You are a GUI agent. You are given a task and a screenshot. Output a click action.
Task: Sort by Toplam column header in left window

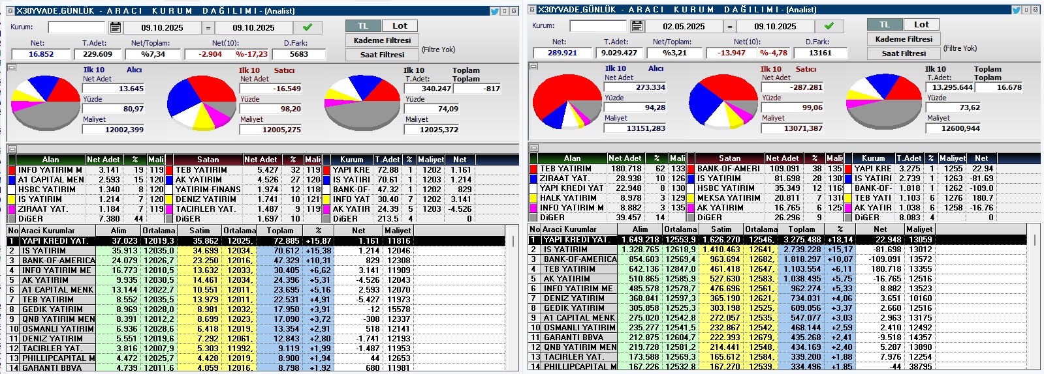coord(279,231)
